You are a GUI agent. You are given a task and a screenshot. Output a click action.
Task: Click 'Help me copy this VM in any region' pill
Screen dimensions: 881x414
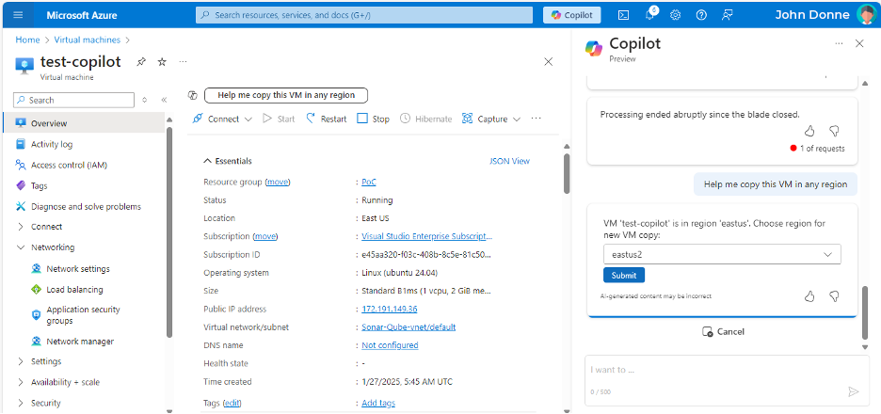[x=286, y=95]
